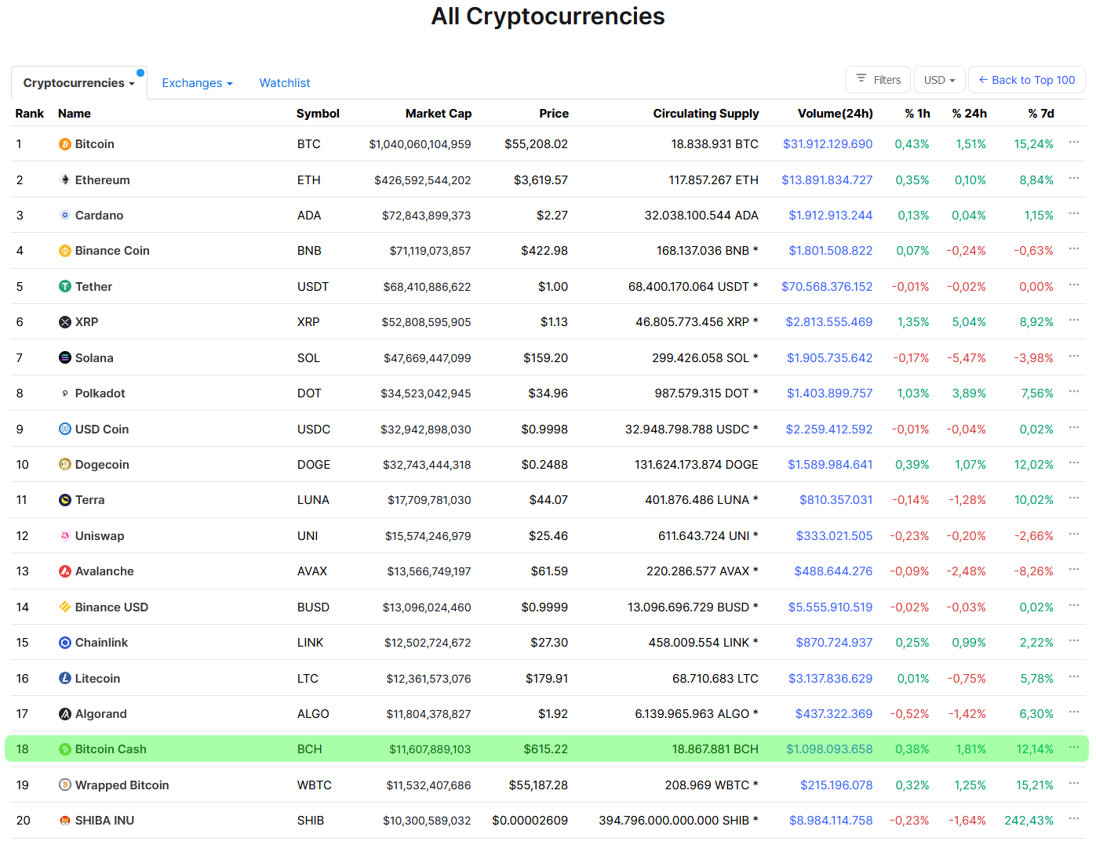1096x841 pixels.
Task: Open more options for the Chainlink row
Action: [1074, 641]
